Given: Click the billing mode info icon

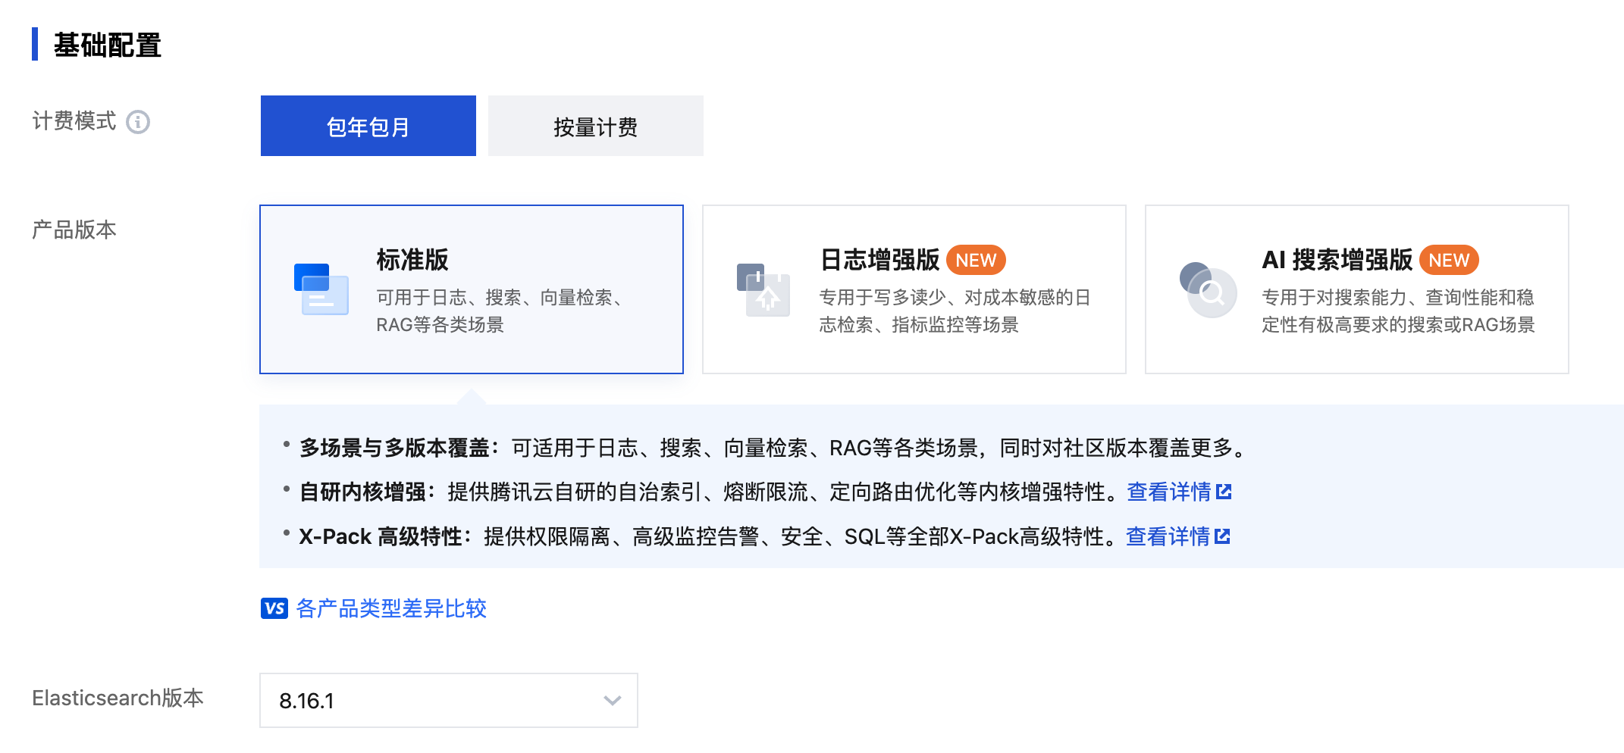Looking at the screenshot, I should point(138,122).
